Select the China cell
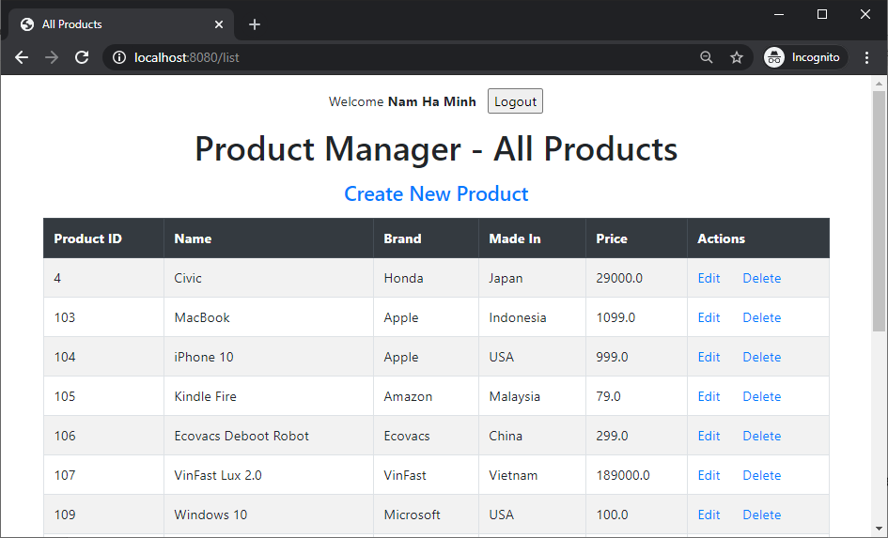 [x=533, y=436]
